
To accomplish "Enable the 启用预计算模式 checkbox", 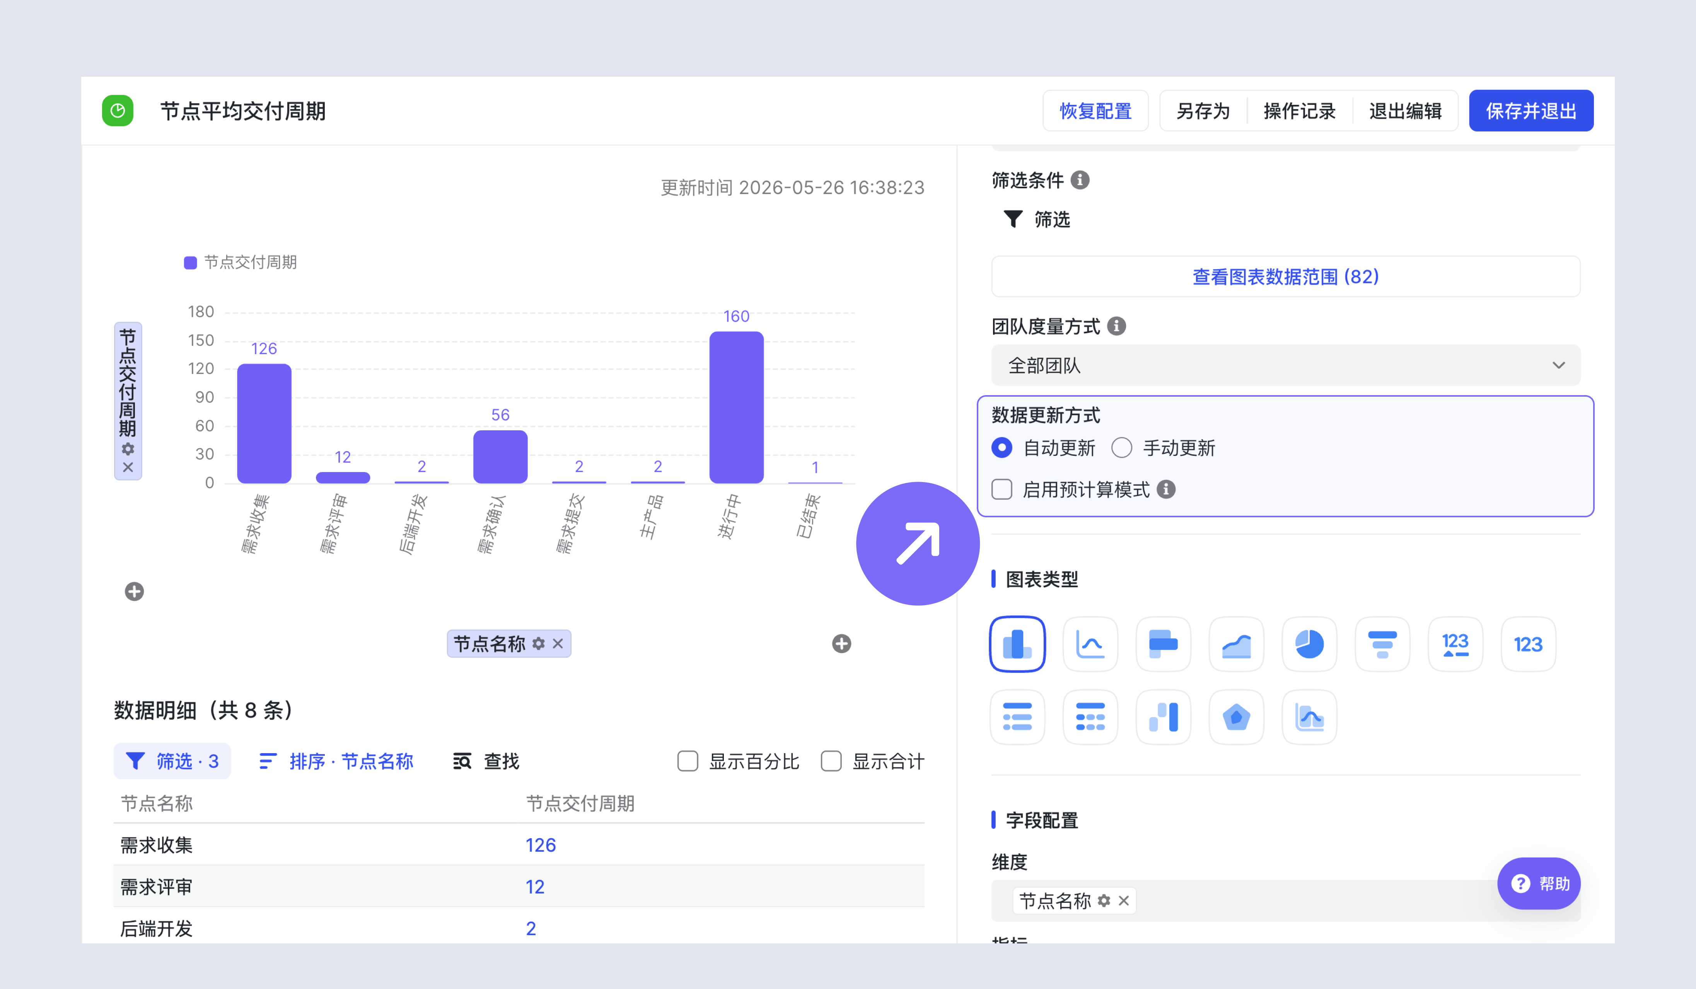I will point(1002,489).
